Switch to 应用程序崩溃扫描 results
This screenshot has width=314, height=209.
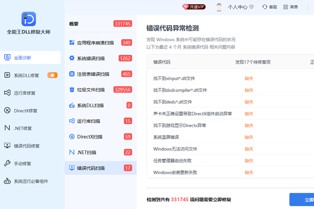pyautogui.click(x=100, y=43)
